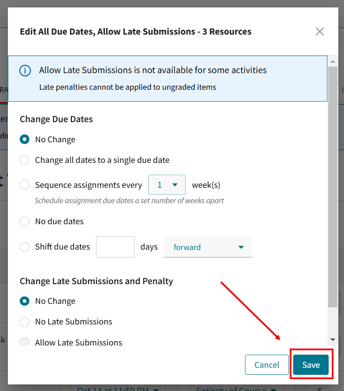
Task: Click the scrollbar down arrow
Action: pos(333,339)
